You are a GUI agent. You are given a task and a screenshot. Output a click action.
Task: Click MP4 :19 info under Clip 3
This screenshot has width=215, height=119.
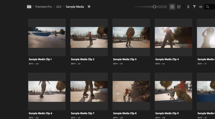coord(118,64)
